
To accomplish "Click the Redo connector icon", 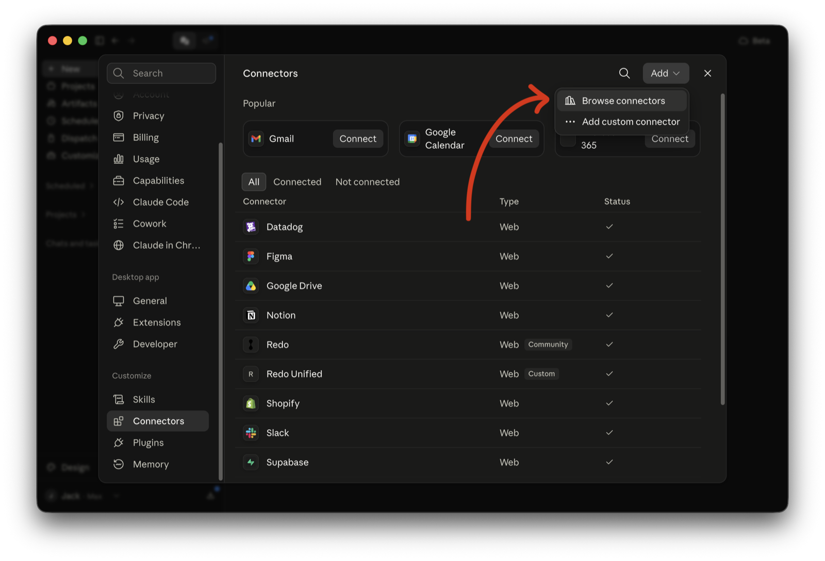I will (251, 345).
